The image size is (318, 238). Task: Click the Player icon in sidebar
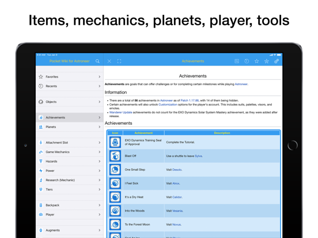(x=41, y=214)
